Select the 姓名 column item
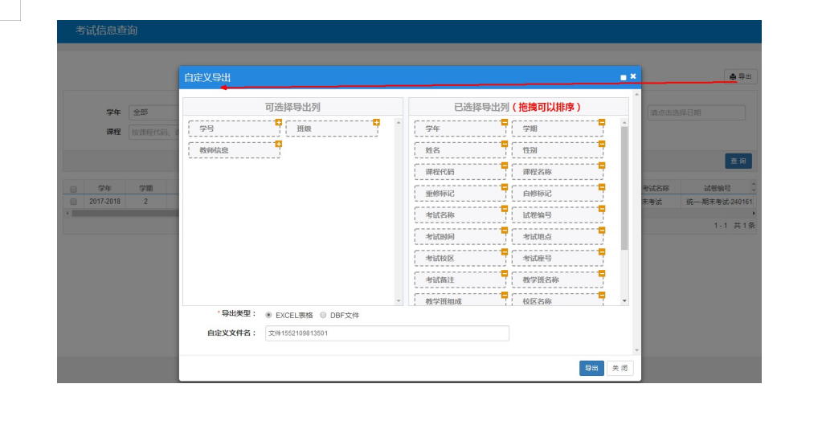Viewport: 822px width, 437px height. tap(460, 150)
